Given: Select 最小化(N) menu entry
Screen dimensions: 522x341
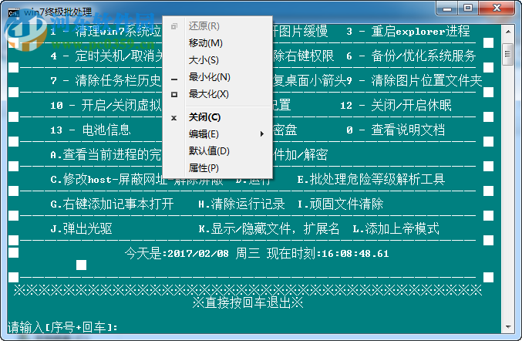Looking at the screenshot, I should (217, 77).
